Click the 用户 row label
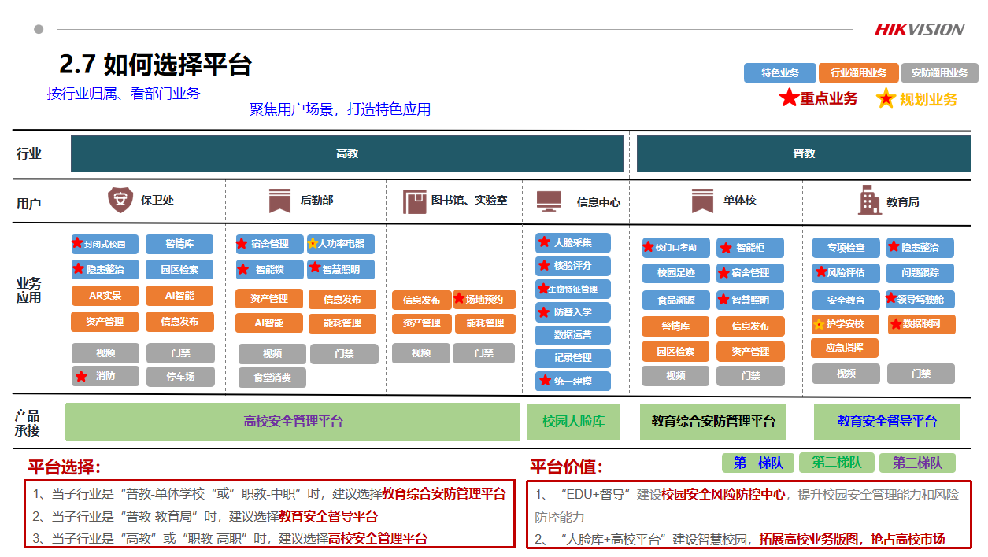 coord(28,203)
